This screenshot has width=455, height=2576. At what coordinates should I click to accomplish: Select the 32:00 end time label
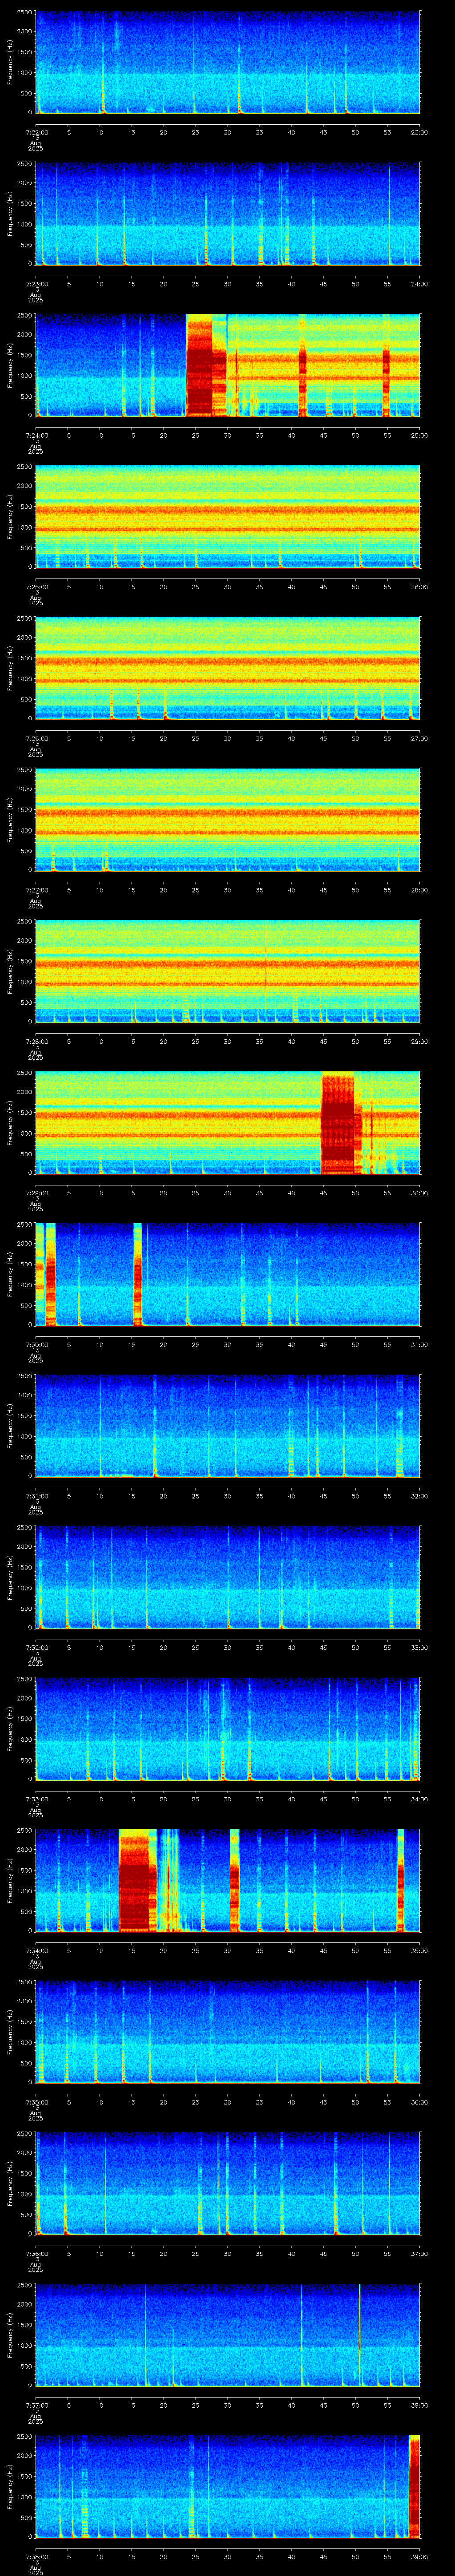420,1496
